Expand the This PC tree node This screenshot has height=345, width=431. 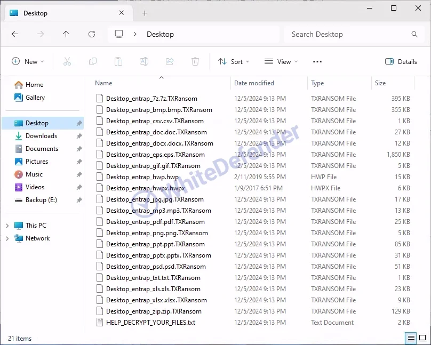pos(7,226)
